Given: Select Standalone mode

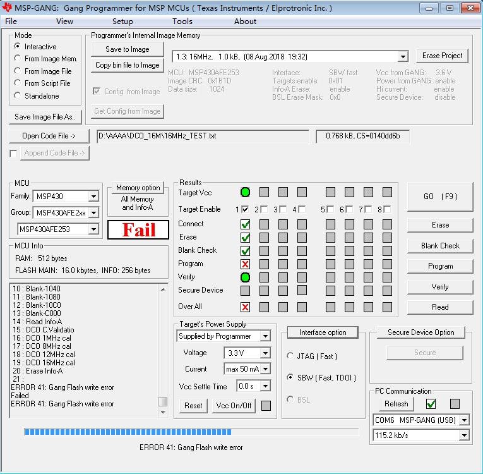Looking at the screenshot, I should 18,95.
